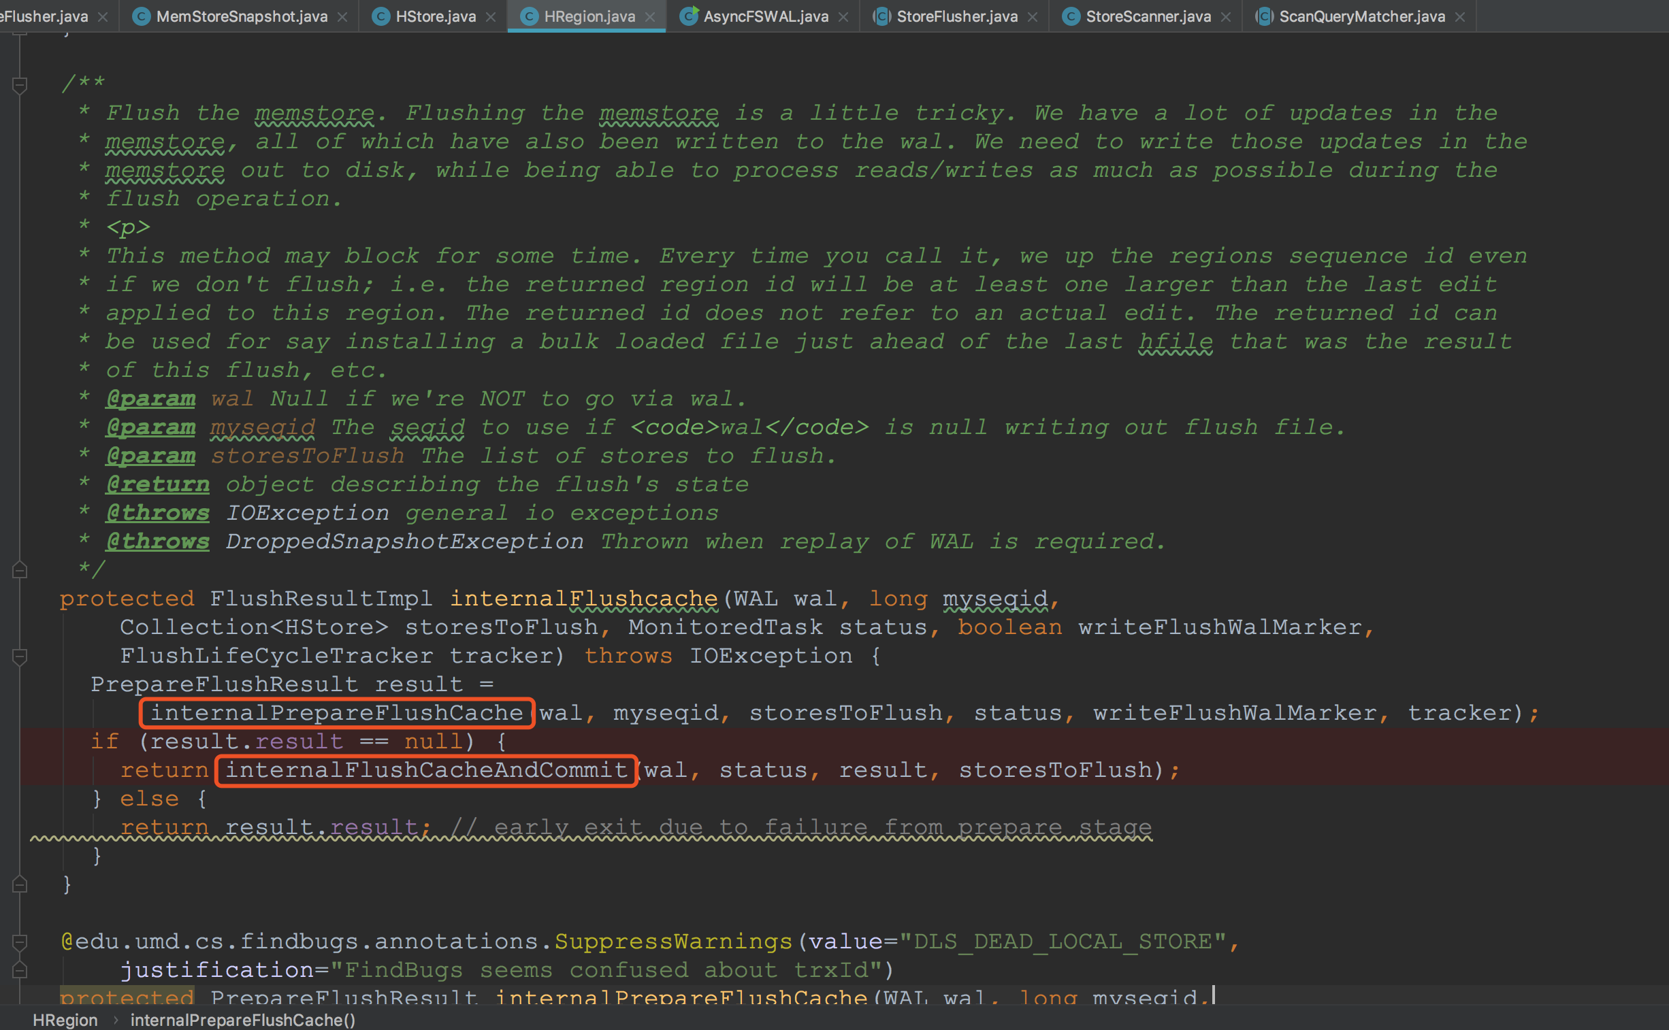Switch to the MemStoreSnapshot.java tab
Screen dimensions: 1669x1030
click(x=241, y=16)
